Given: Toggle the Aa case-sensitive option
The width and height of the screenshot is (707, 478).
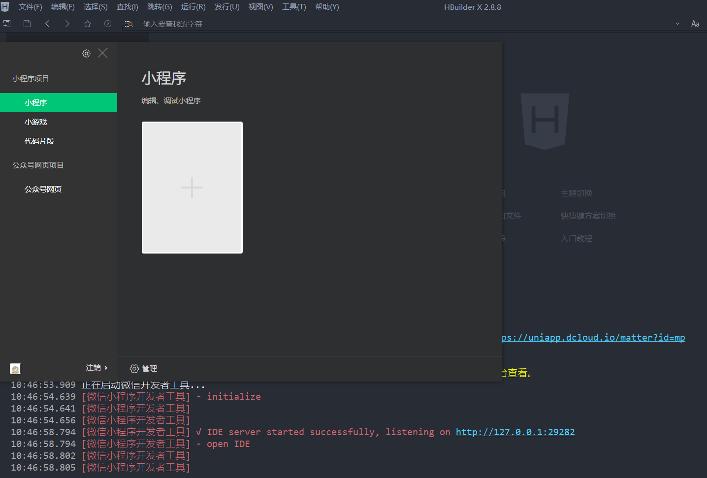Looking at the screenshot, I should 695,24.
